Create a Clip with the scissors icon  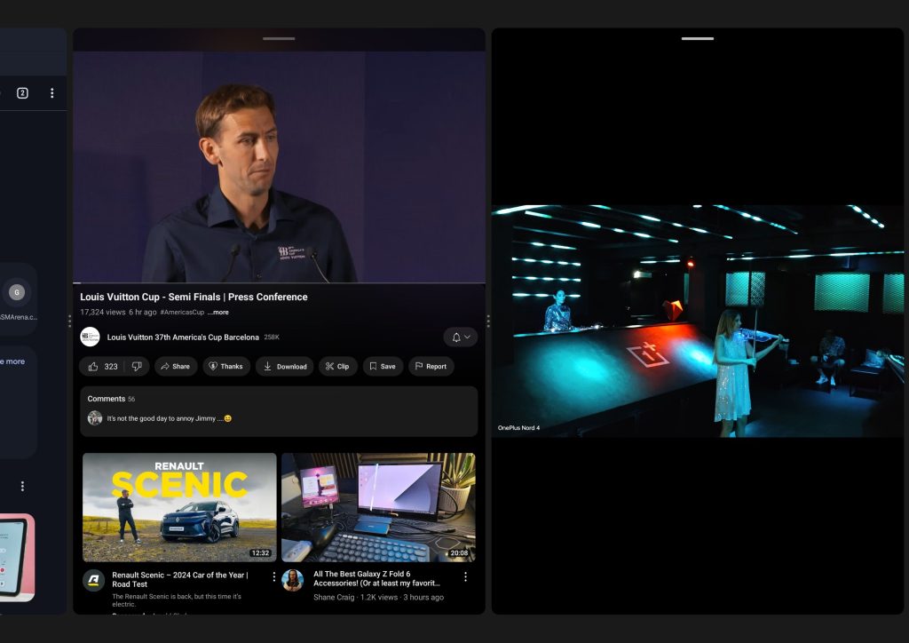tap(336, 366)
